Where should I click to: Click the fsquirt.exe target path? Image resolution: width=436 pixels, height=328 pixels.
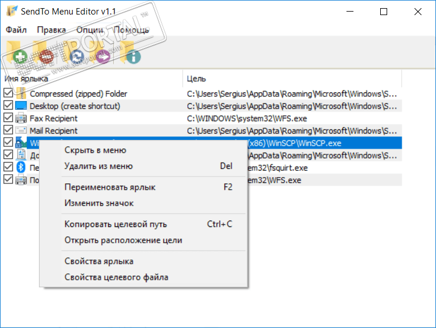[278, 168]
